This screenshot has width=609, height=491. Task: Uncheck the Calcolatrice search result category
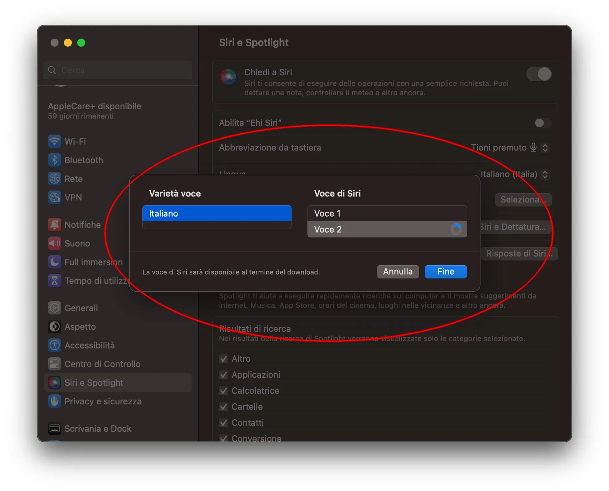click(x=224, y=391)
